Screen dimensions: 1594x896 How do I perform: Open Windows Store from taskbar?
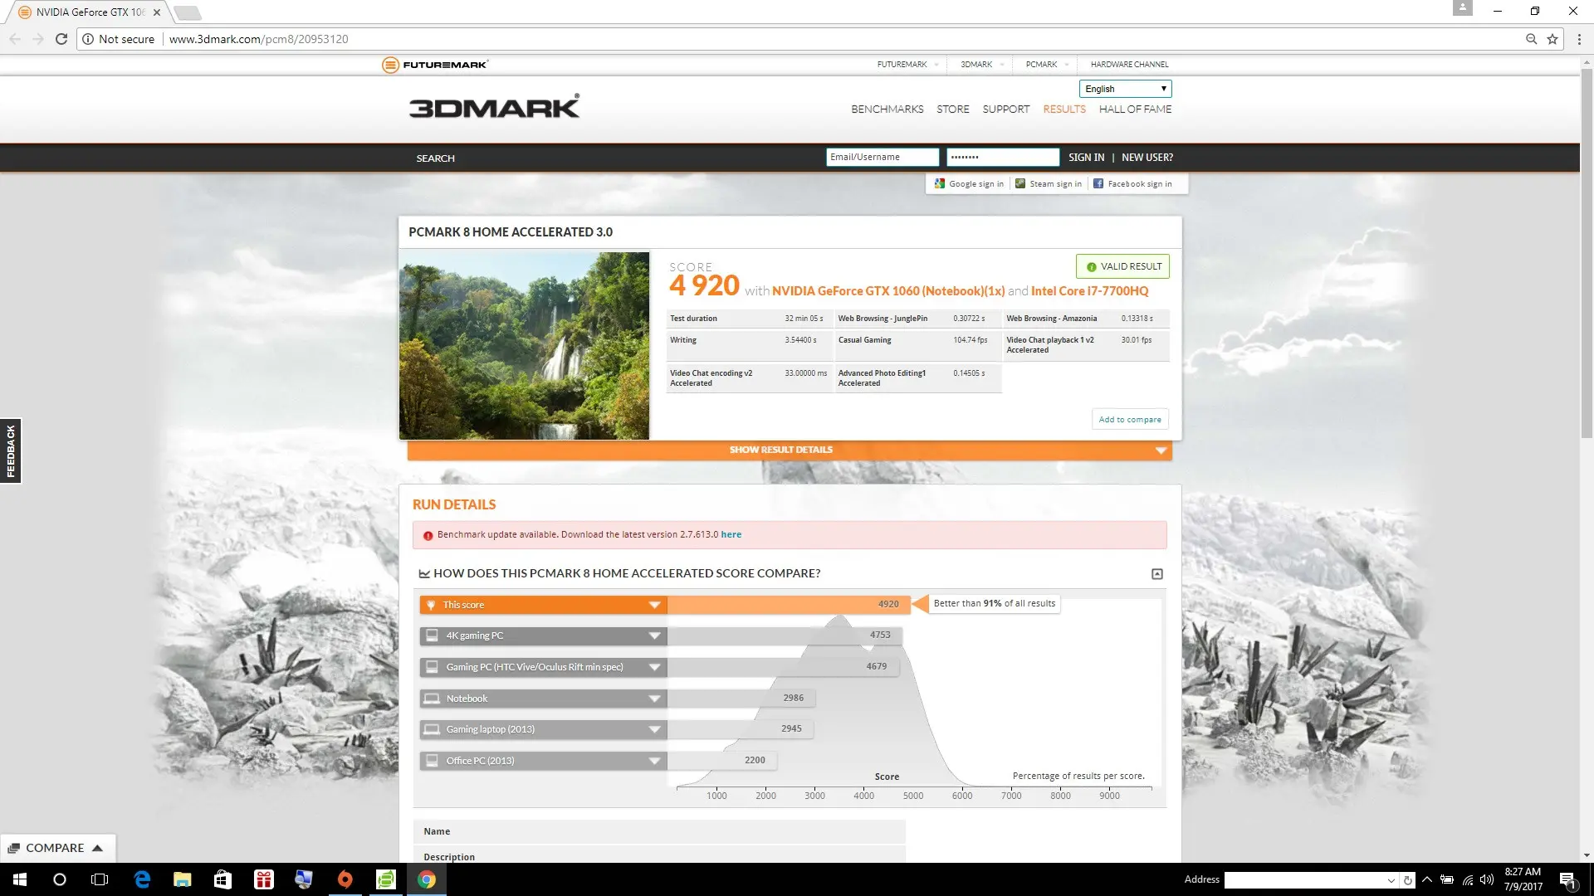(222, 879)
